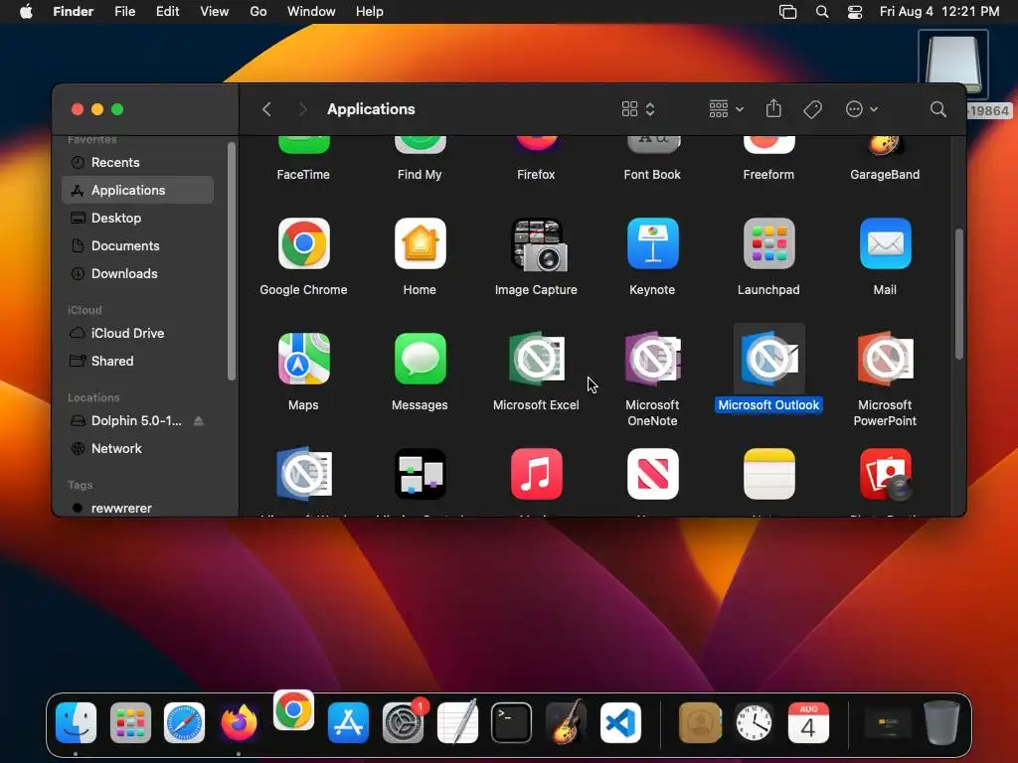Select the Home app icon

click(x=420, y=243)
